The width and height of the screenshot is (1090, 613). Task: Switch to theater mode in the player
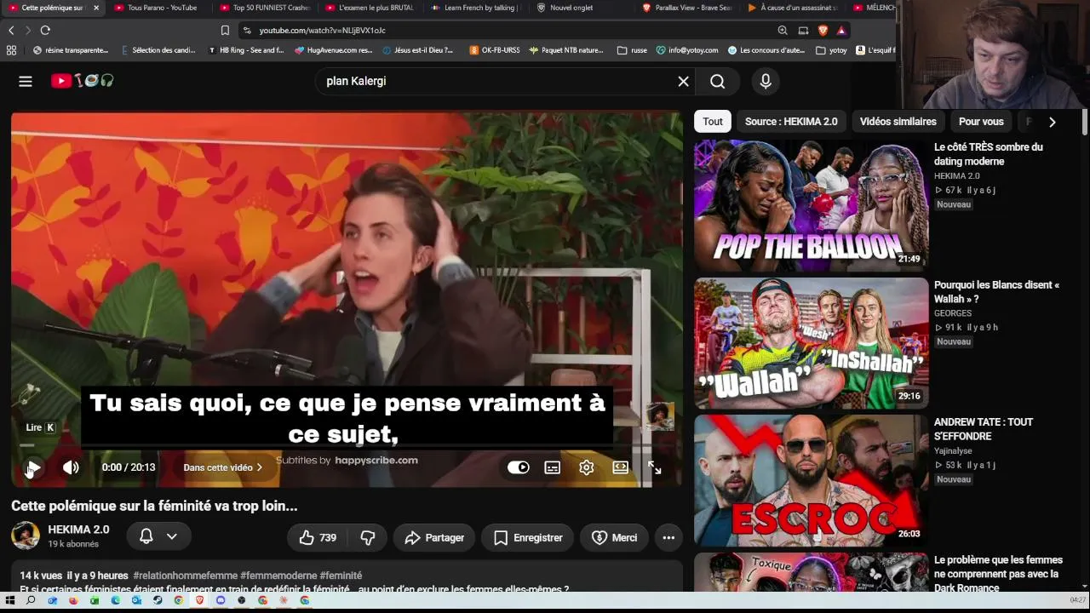pyautogui.click(x=621, y=467)
